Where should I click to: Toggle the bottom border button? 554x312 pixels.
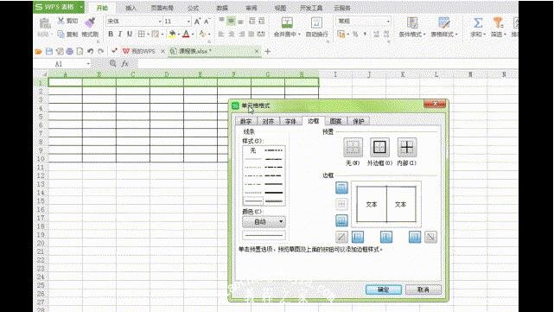coord(341,220)
